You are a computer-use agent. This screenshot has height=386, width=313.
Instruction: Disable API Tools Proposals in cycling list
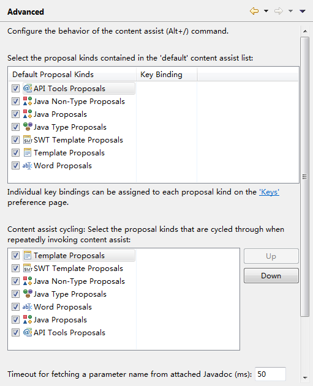click(15, 332)
